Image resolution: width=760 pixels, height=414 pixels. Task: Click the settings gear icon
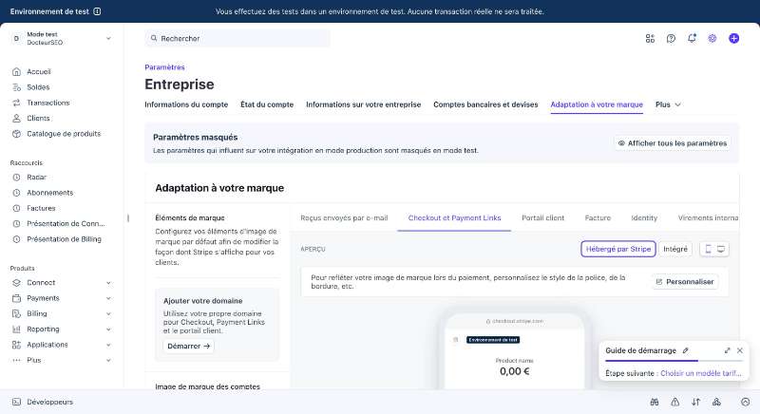click(712, 38)
